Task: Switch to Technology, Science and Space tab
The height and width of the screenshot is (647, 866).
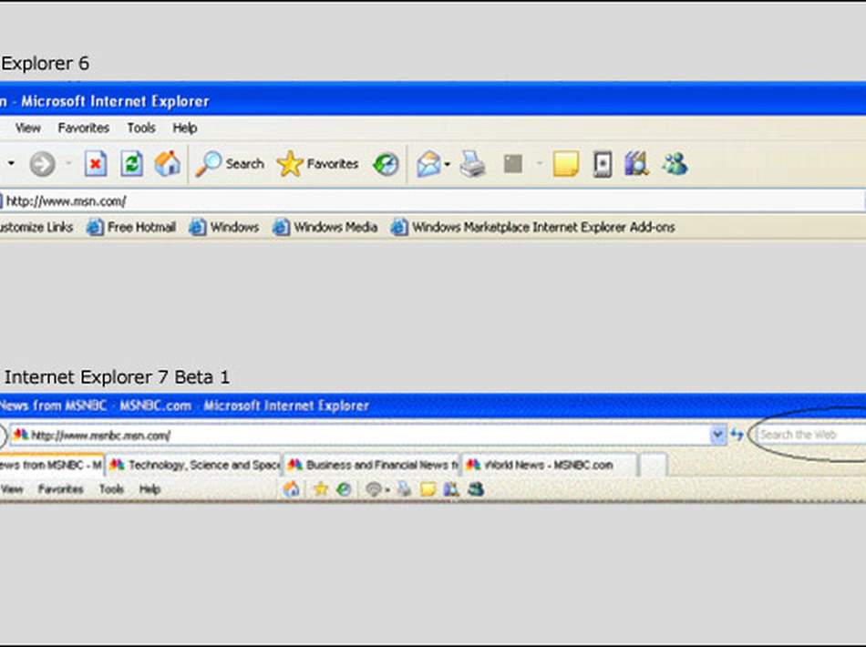Action: coord(194,465)
